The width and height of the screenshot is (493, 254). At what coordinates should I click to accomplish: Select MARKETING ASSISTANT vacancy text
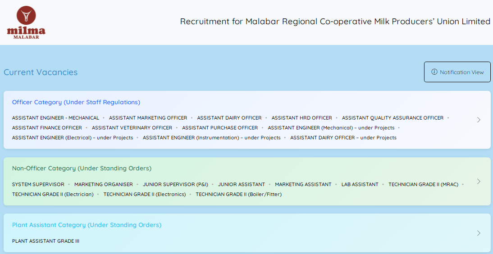coord(303,184)
